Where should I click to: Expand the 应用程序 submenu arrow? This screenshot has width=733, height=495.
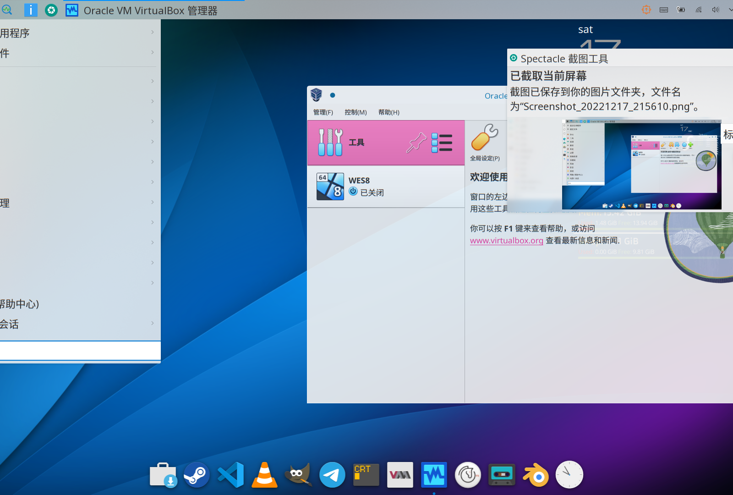152,33
